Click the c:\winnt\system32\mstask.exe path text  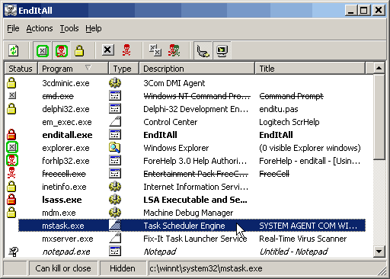[x=206, y=268]
